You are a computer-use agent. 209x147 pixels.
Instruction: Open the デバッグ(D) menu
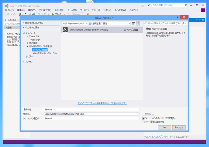pyautogui.click(x=59, y=10)
